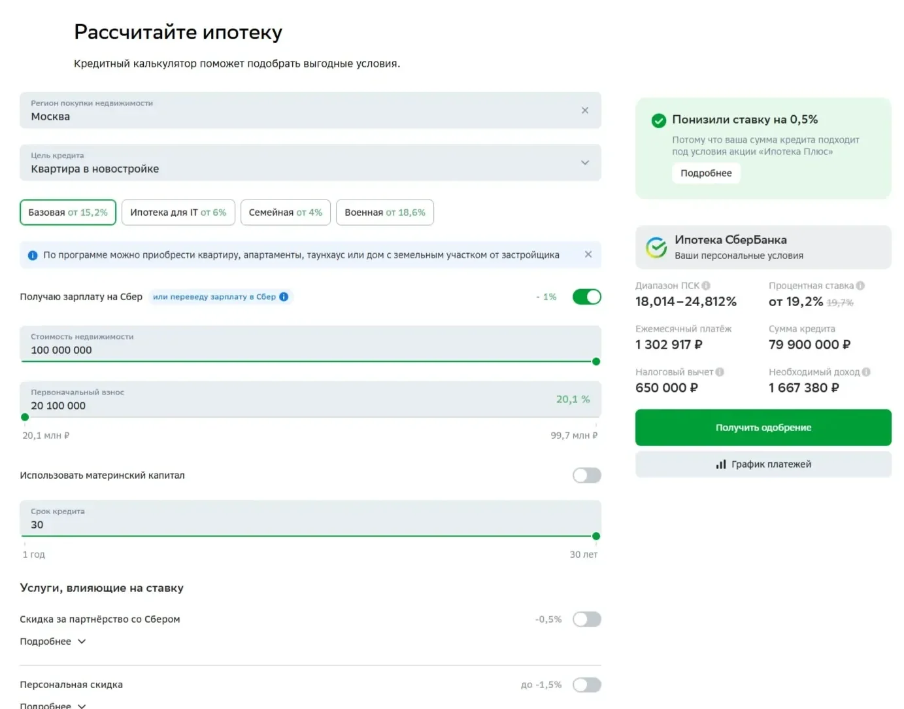Select the Семейная от 4% program
Viewport: 904px width, 709px height.
(286, 213)
